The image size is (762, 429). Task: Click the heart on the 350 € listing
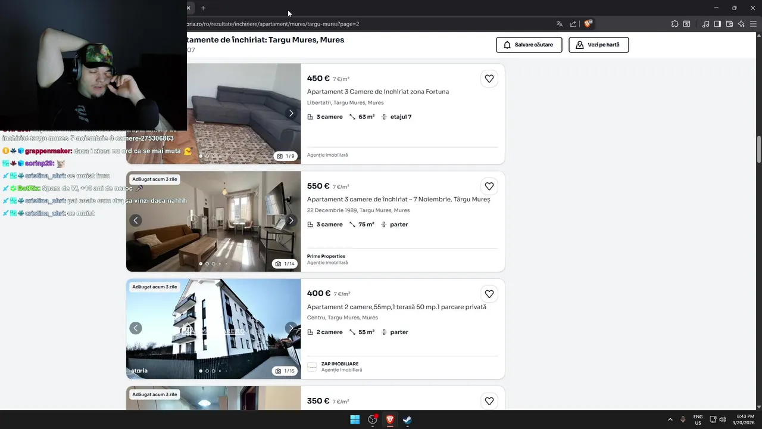tap(489, 402)
